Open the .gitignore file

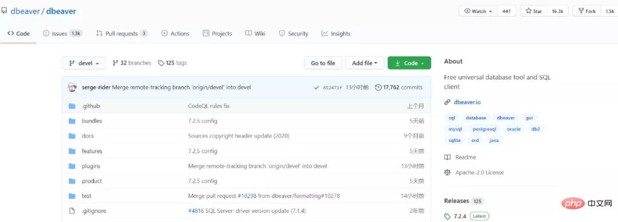point(94,211)
